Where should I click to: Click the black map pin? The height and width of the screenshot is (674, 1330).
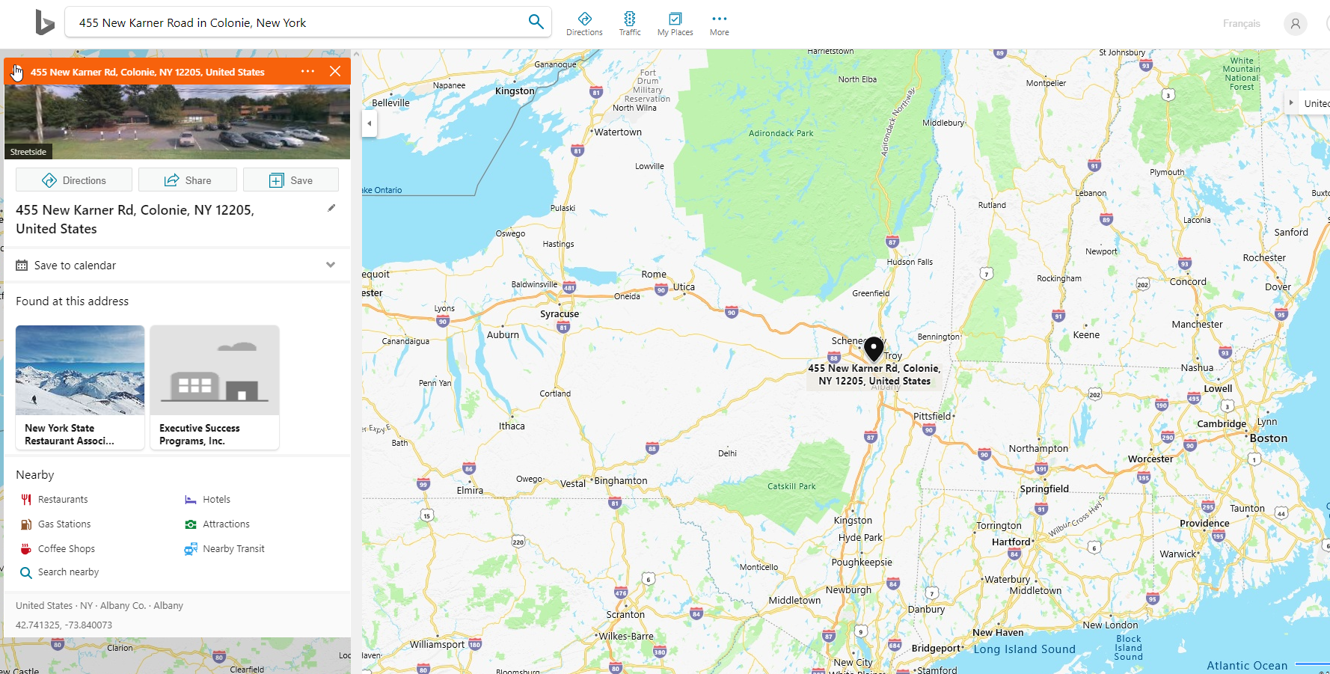point(874,349)
